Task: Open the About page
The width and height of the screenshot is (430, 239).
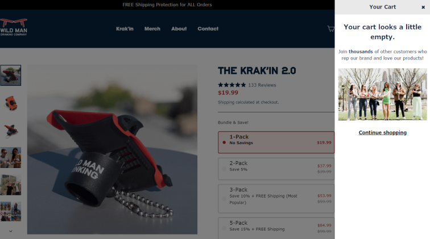Action: click(x=179, y=29)
